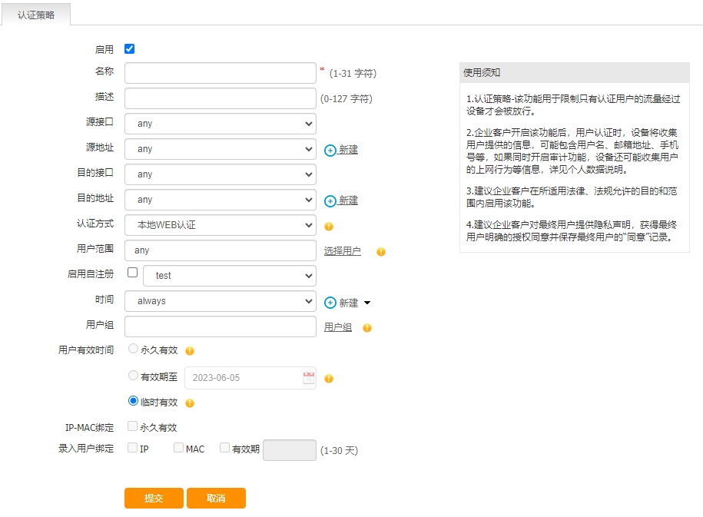Open the 认证方式 dropdown

click(220, 225)
